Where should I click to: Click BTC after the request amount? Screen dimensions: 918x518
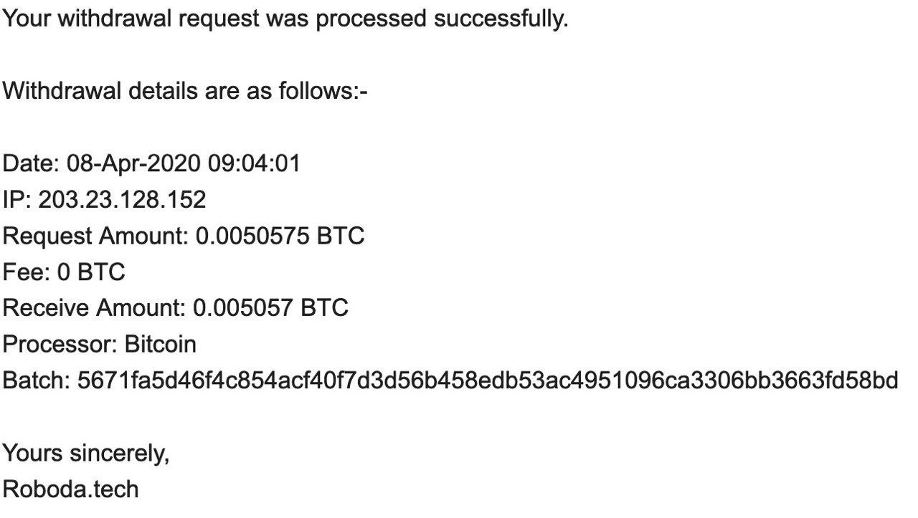341,236
